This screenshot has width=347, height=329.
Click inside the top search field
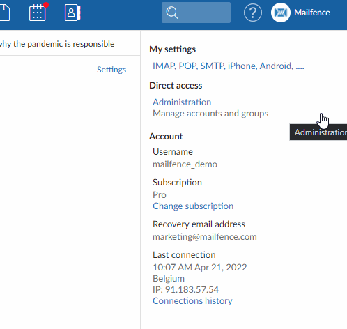click(196, 13)
